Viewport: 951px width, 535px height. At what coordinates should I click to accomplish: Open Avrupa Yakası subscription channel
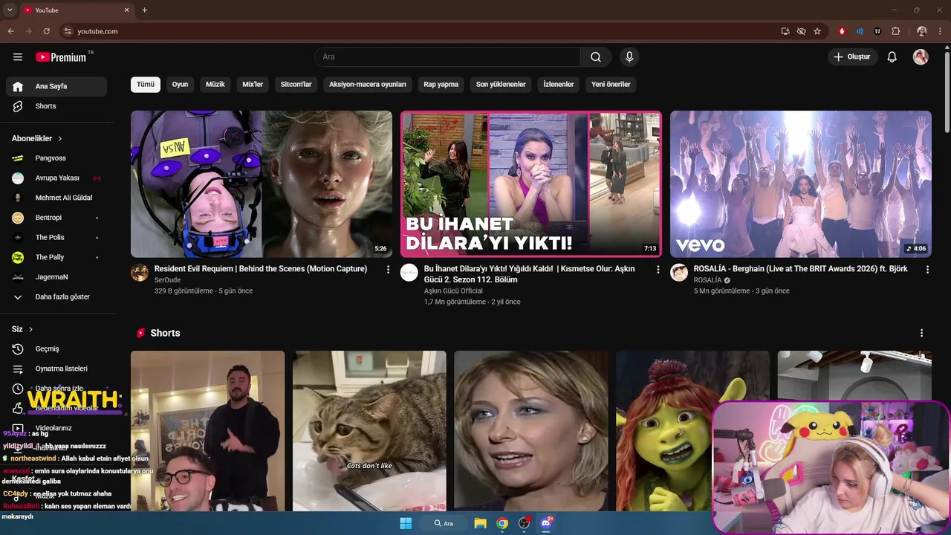coord(56,178)
